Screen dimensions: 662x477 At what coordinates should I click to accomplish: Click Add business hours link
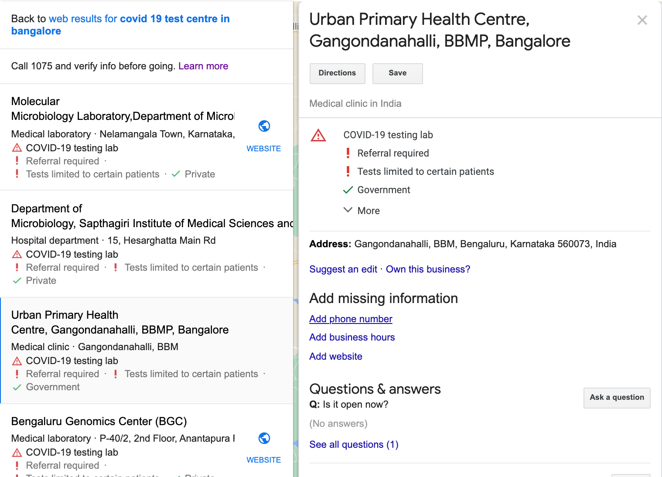[352, 337]
